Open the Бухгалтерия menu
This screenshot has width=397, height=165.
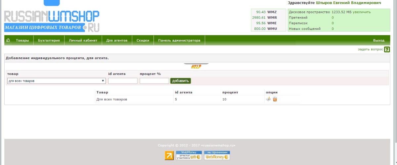pos(49,40)
